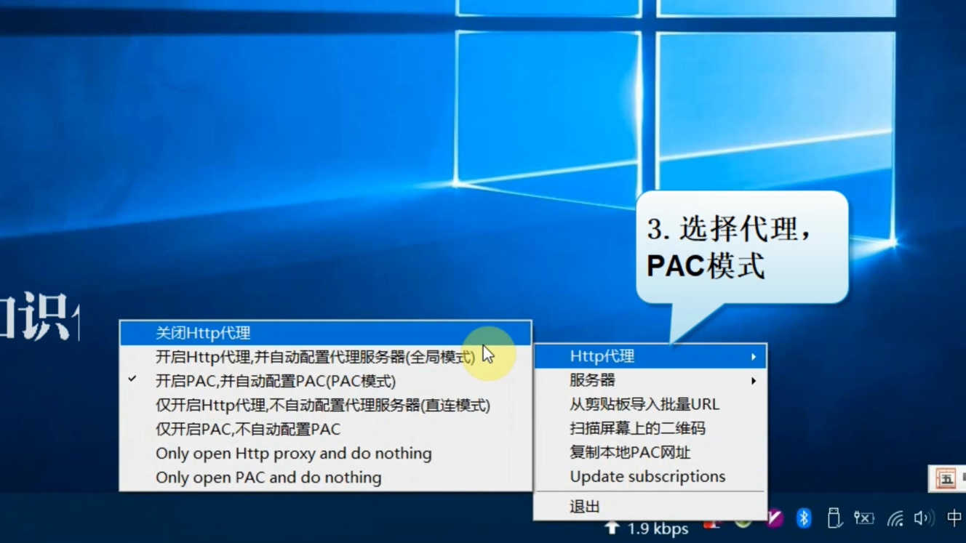The height and width of the screenshot is (543, 966).
Task: Click the speaker volume tray icon
Action: 923,518
